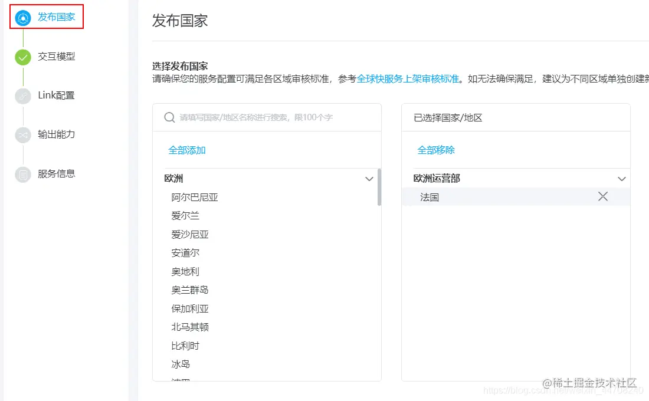The image size is (649, 401).
Task: Remove 法国 using the X icon
Action: click(x=602, y=196)
